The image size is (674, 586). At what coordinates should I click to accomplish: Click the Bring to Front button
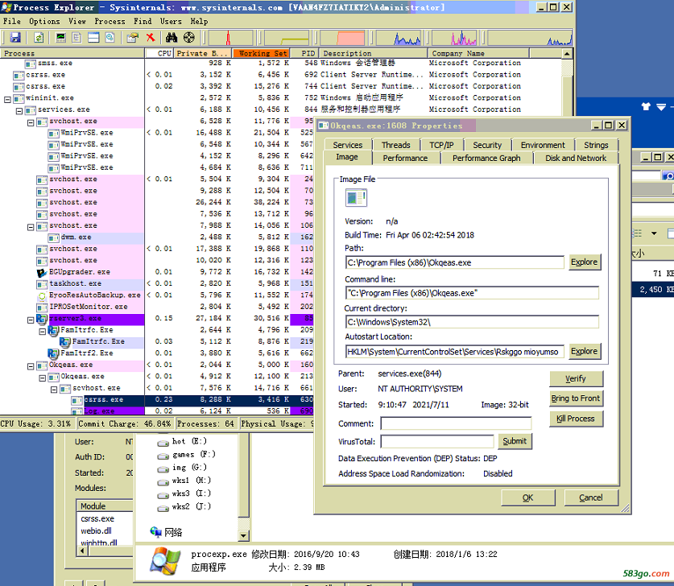(576, 398)
